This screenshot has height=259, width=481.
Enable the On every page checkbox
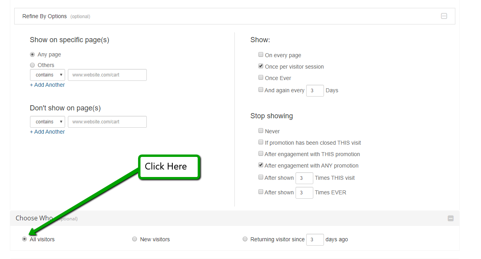pyautogui.click(x=261, y=55)
